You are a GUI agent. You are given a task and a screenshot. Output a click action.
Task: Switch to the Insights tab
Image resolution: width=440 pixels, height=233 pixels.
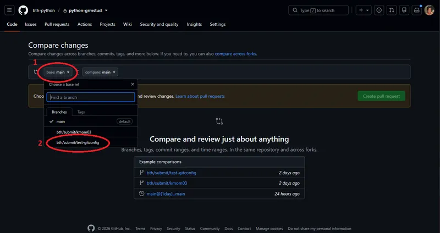[x=194, y=24]
